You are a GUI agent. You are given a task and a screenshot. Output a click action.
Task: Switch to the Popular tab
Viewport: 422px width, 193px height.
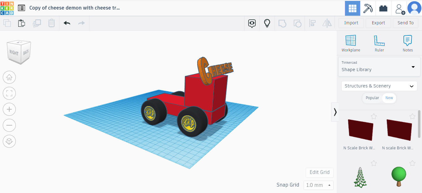pyautogui.click(x=372, y=98)
